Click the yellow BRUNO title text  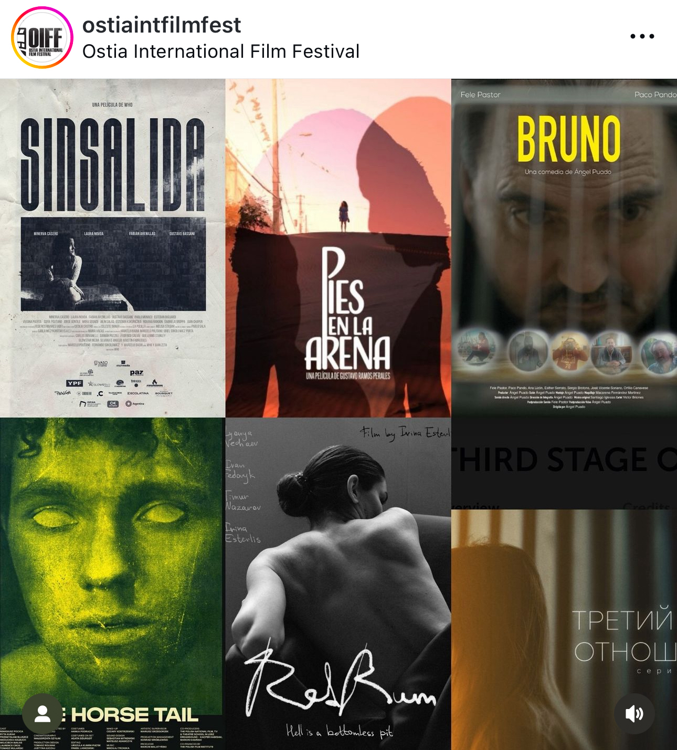coord(569,138)
